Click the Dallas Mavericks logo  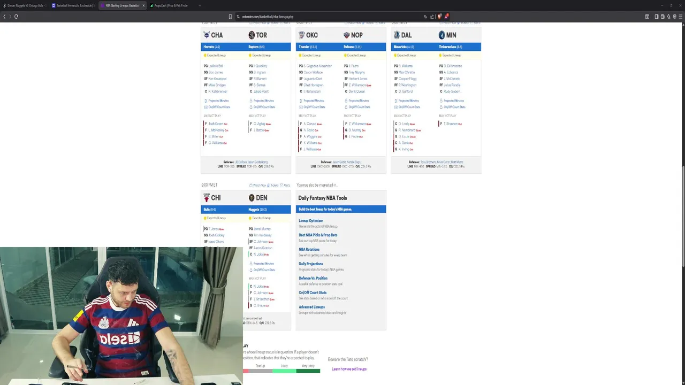click(397, 35)
